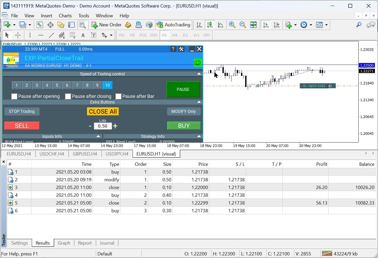This screenshot has width=378, height=258.
Task: Click the Zoom In magnifier icon
Action: (232, 25)
